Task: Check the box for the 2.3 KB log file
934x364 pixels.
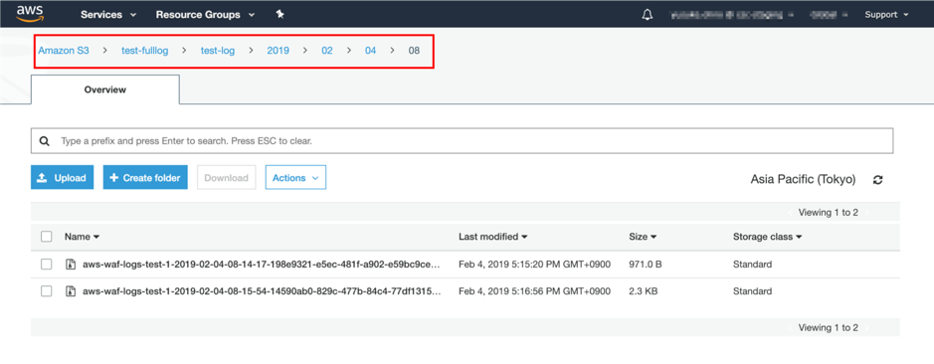Action: pyautogui.click(x=47, y=291)
